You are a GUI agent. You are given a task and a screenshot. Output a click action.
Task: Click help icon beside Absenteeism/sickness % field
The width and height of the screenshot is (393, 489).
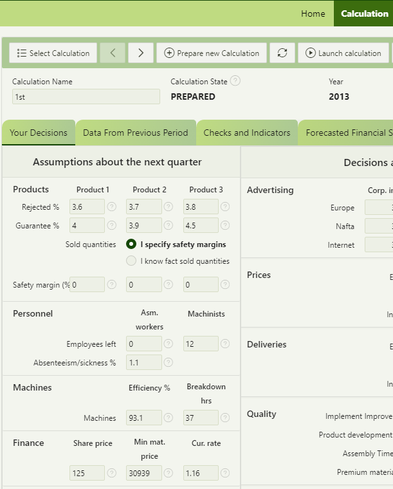169,362
